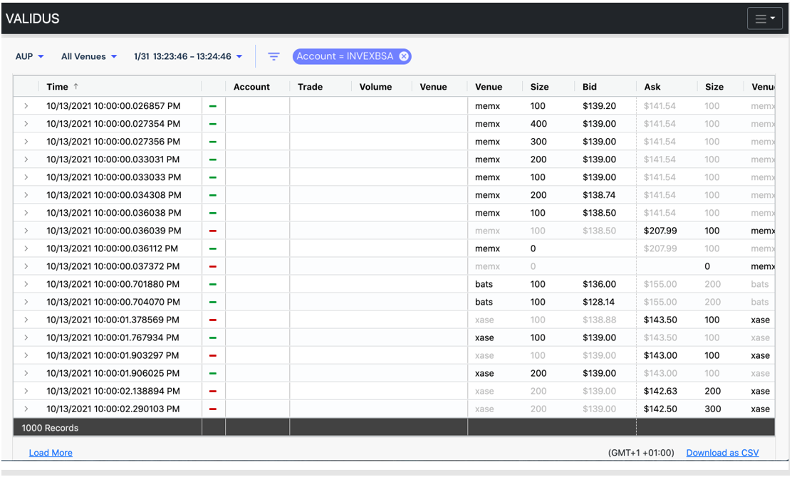The height and width of the screenshot is (477, 792).
Task: Expand row 10:00:00.036112 PM
Action: (x=26, y=249)
